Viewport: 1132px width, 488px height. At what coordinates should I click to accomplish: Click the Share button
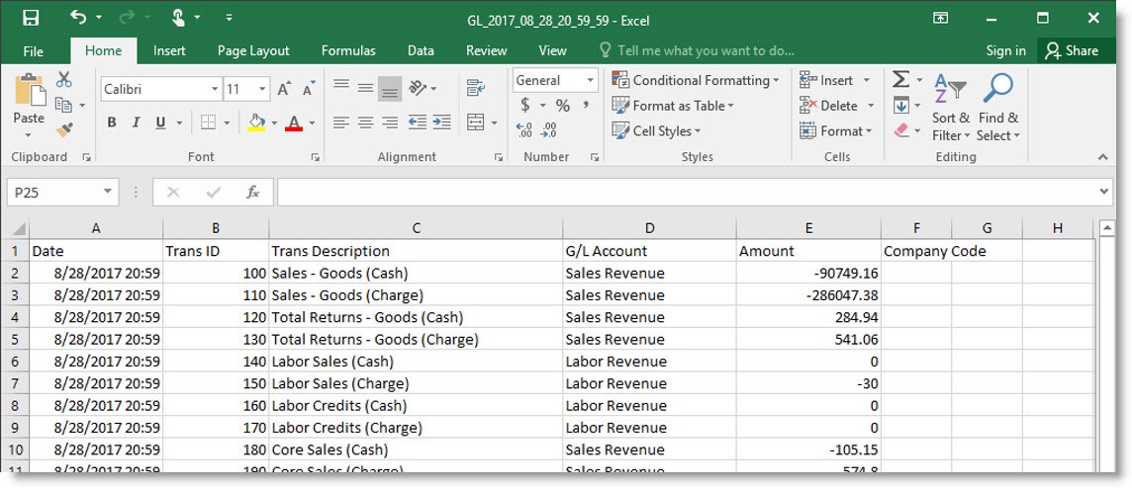pos(1072,50)
